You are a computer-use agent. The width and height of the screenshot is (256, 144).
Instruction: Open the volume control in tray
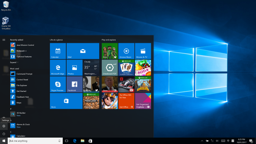(x=217, y=141)
